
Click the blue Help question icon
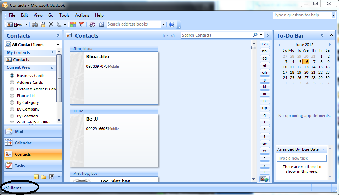tap(172, 24)
